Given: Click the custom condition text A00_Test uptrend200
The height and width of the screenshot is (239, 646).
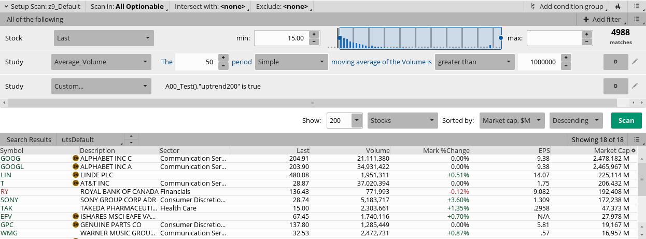Looking at the screenshot, I should (x=213, y=86).
